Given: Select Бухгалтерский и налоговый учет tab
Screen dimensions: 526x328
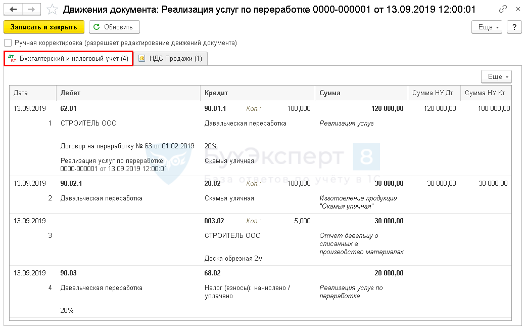Looking at the screenshot, I should click(74, 59).
